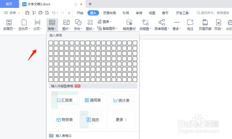Select the 物资表 supplies table template
The height and width of the screenshot is (139, 232).
65,120
